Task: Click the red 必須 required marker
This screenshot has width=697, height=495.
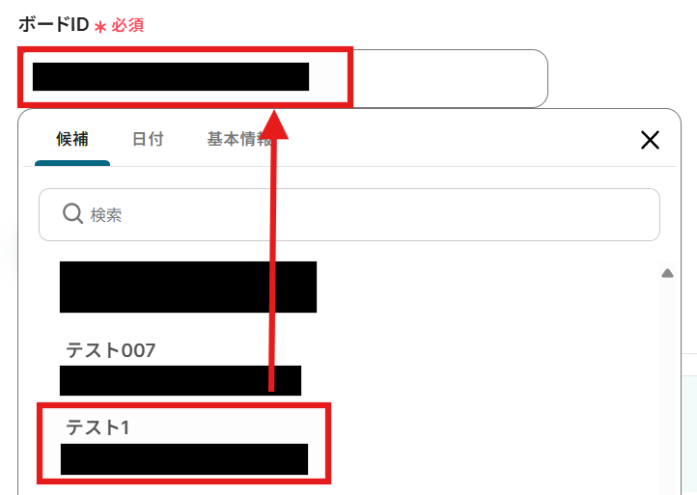Action: click(127, 25)
